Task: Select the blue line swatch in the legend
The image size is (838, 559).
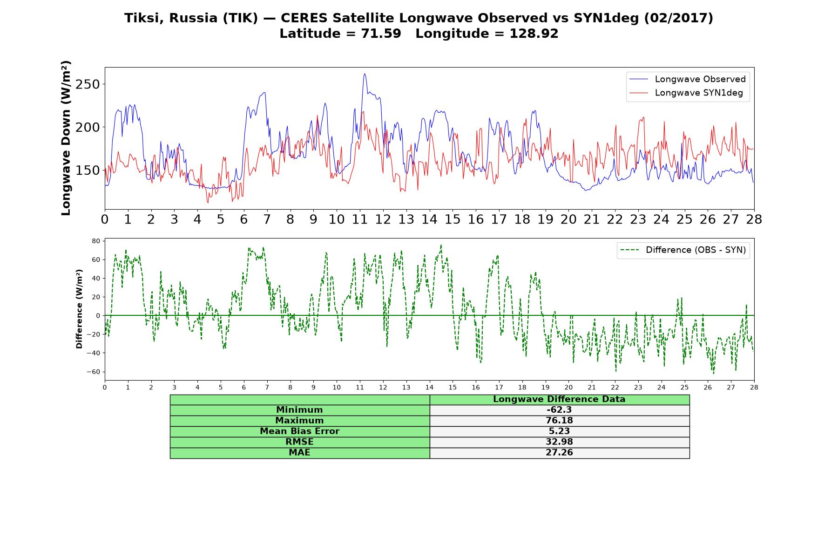Action: pos(639,80)
